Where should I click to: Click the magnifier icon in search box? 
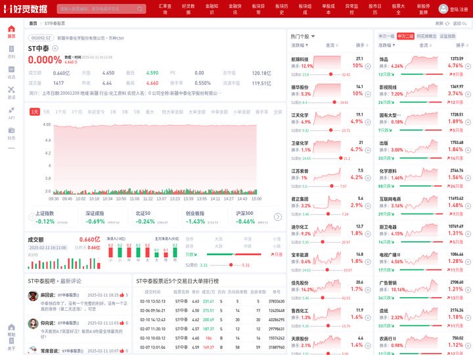tap(140, 9)
